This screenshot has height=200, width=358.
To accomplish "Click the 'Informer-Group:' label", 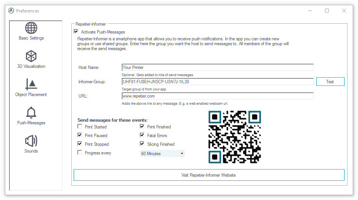I will pyautogui.click(x=92, y=82).
